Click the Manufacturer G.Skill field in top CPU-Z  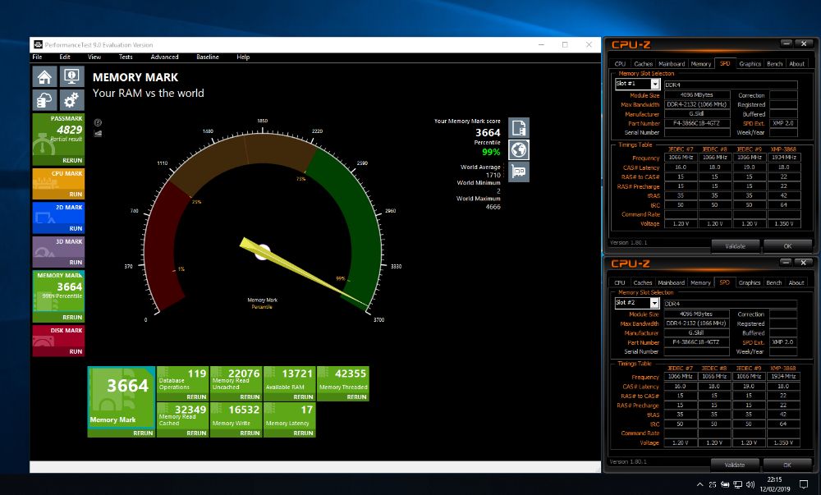tap(697, 114)
